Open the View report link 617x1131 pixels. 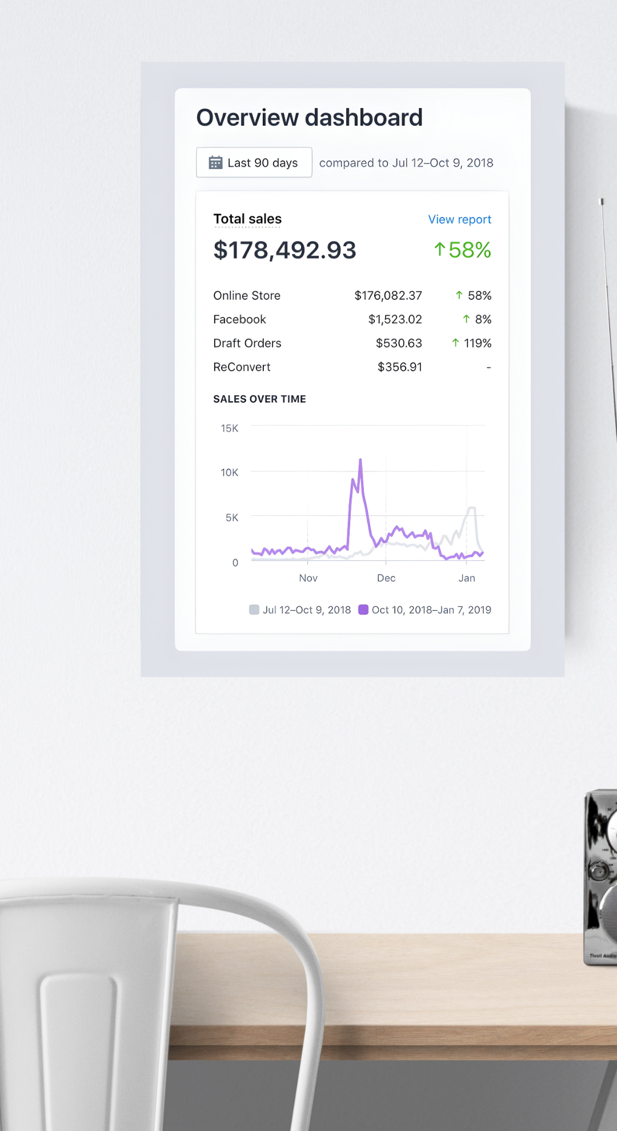(x=459, y=219)
